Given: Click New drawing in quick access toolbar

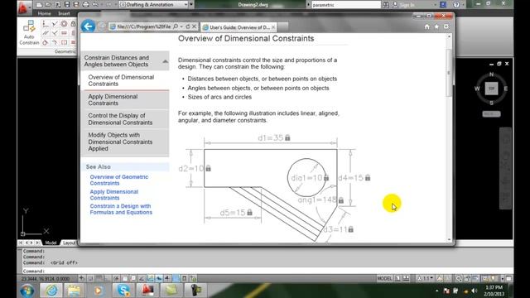Looking at the screenshot, I should tap(39, 5).
